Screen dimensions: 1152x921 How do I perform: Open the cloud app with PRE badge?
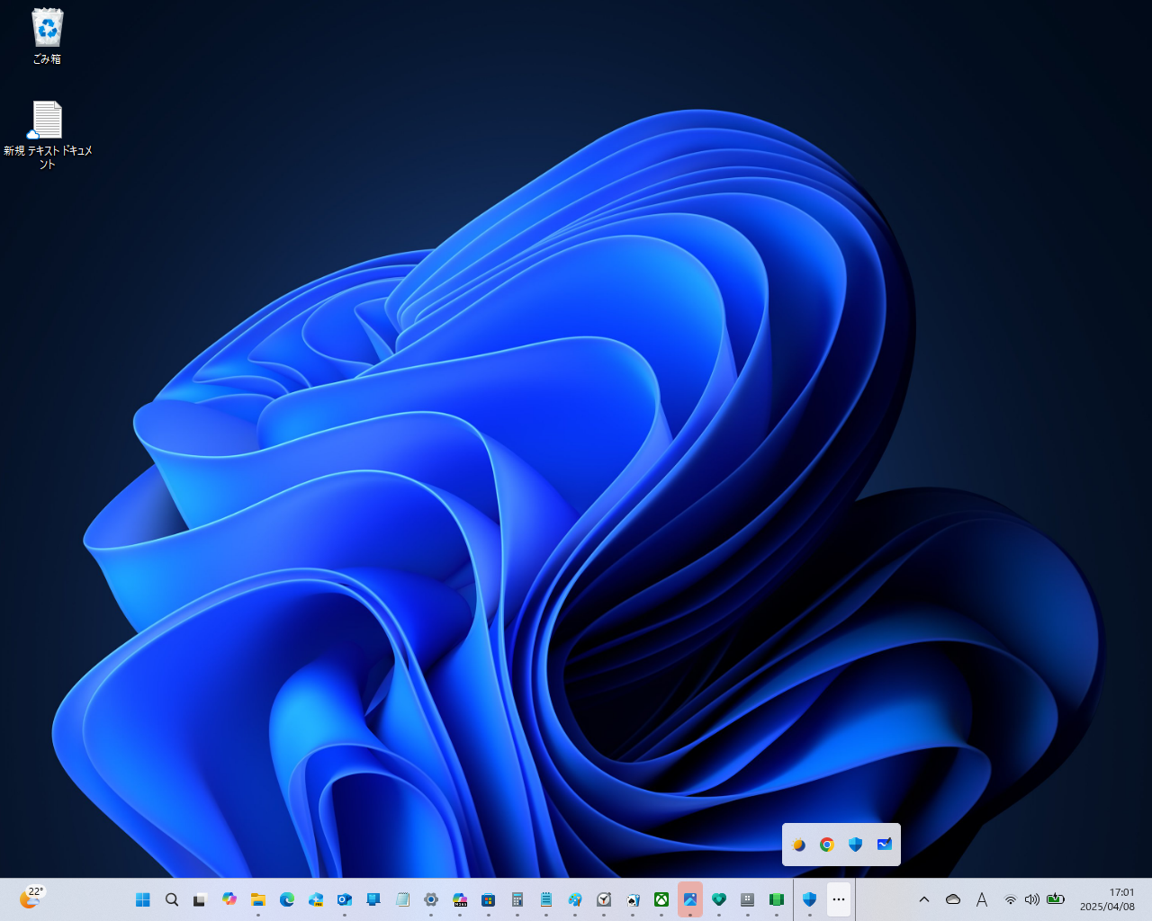click(316, 899)
